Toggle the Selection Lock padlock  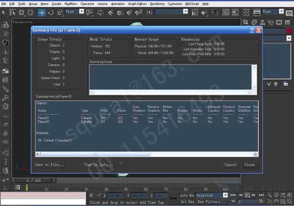pos(91,195)
